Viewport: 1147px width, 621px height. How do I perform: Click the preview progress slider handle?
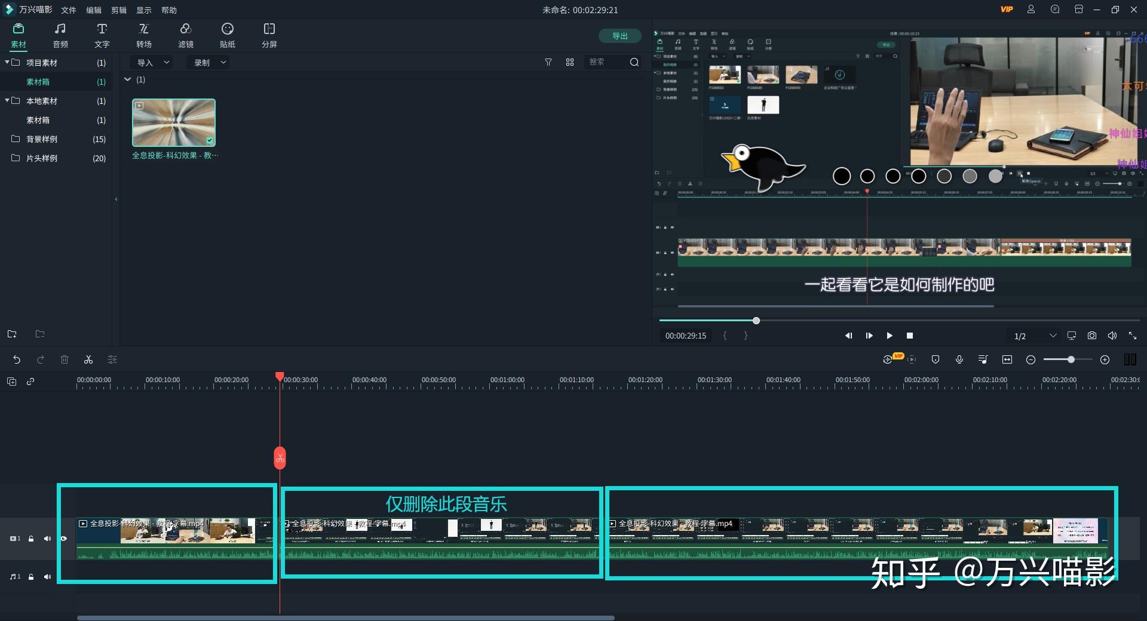(756, 321)
